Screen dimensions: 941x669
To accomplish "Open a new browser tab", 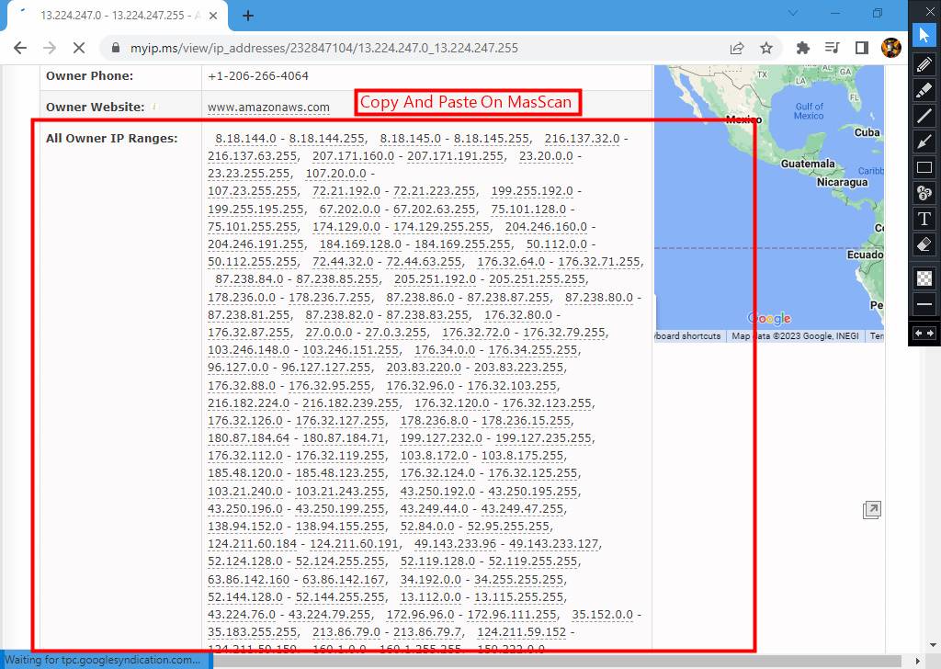I will 248,16.
